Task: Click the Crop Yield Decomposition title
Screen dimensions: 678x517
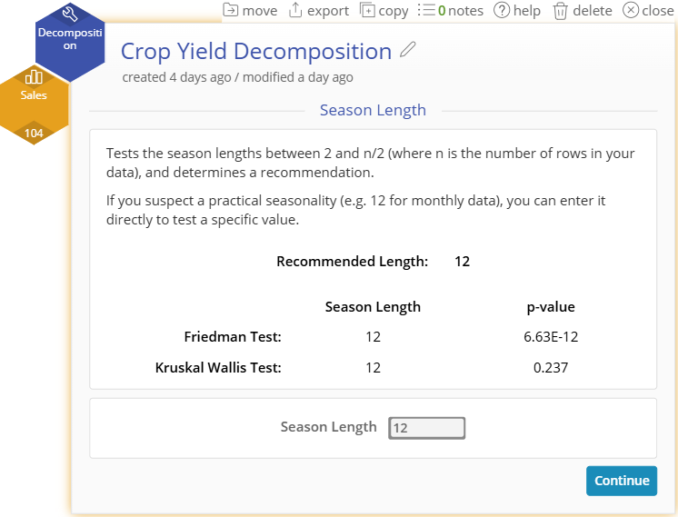Action: pyautogui.click(x=256, y=52)
